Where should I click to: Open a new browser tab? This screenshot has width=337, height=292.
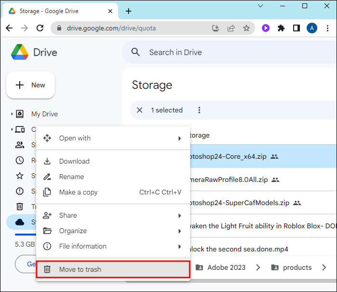(129, 11)
